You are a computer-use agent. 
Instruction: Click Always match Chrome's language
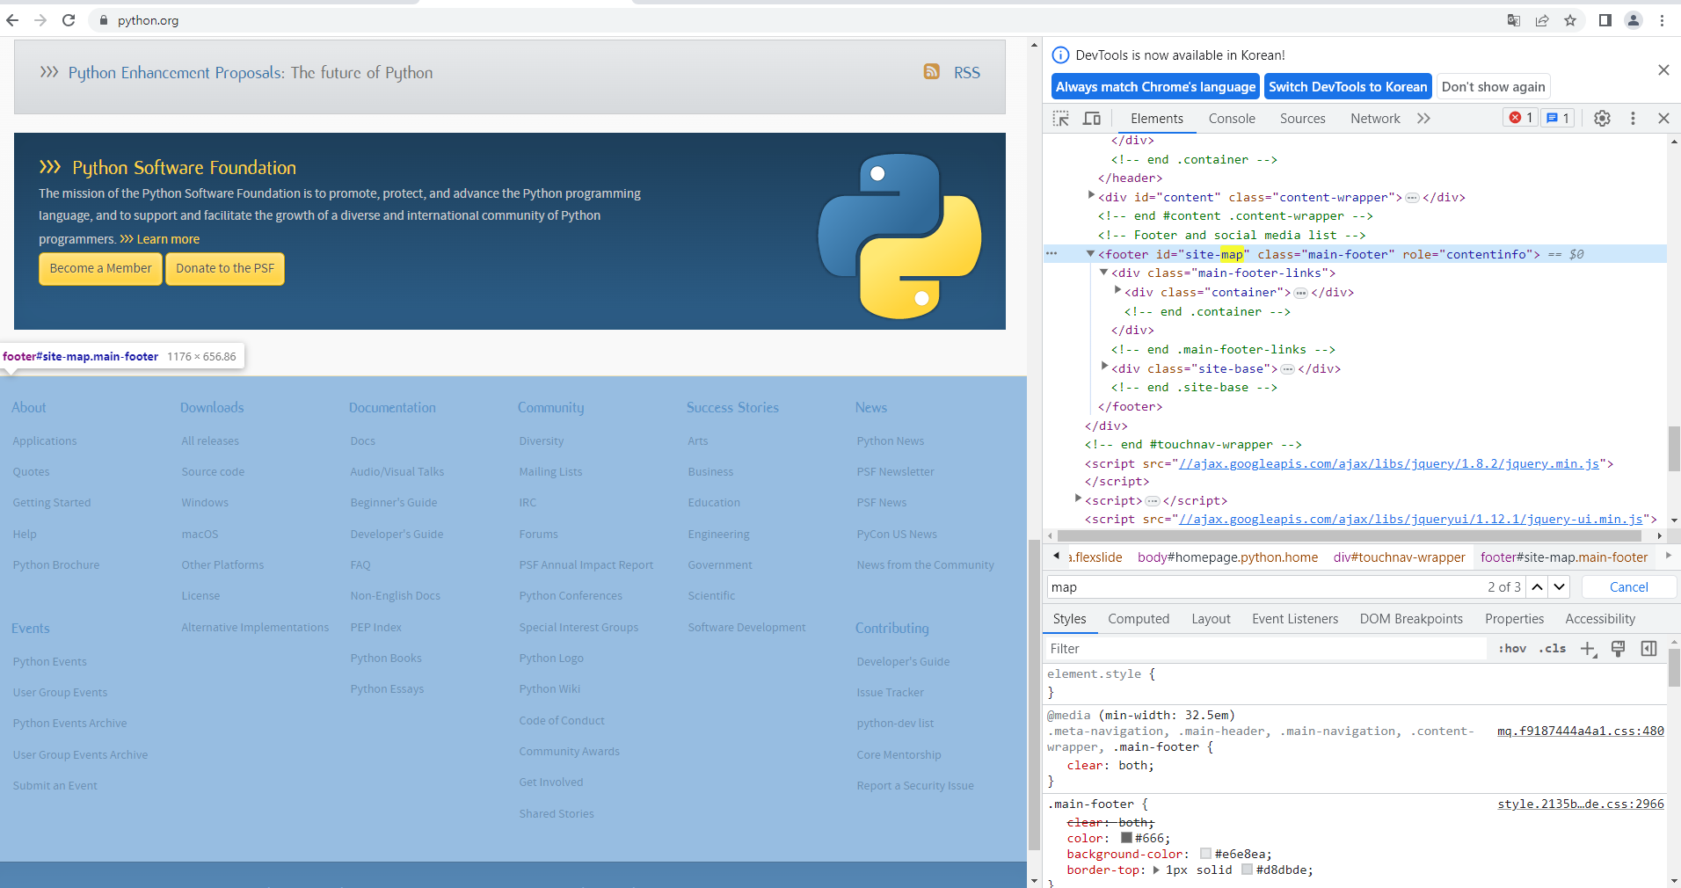1155,86
